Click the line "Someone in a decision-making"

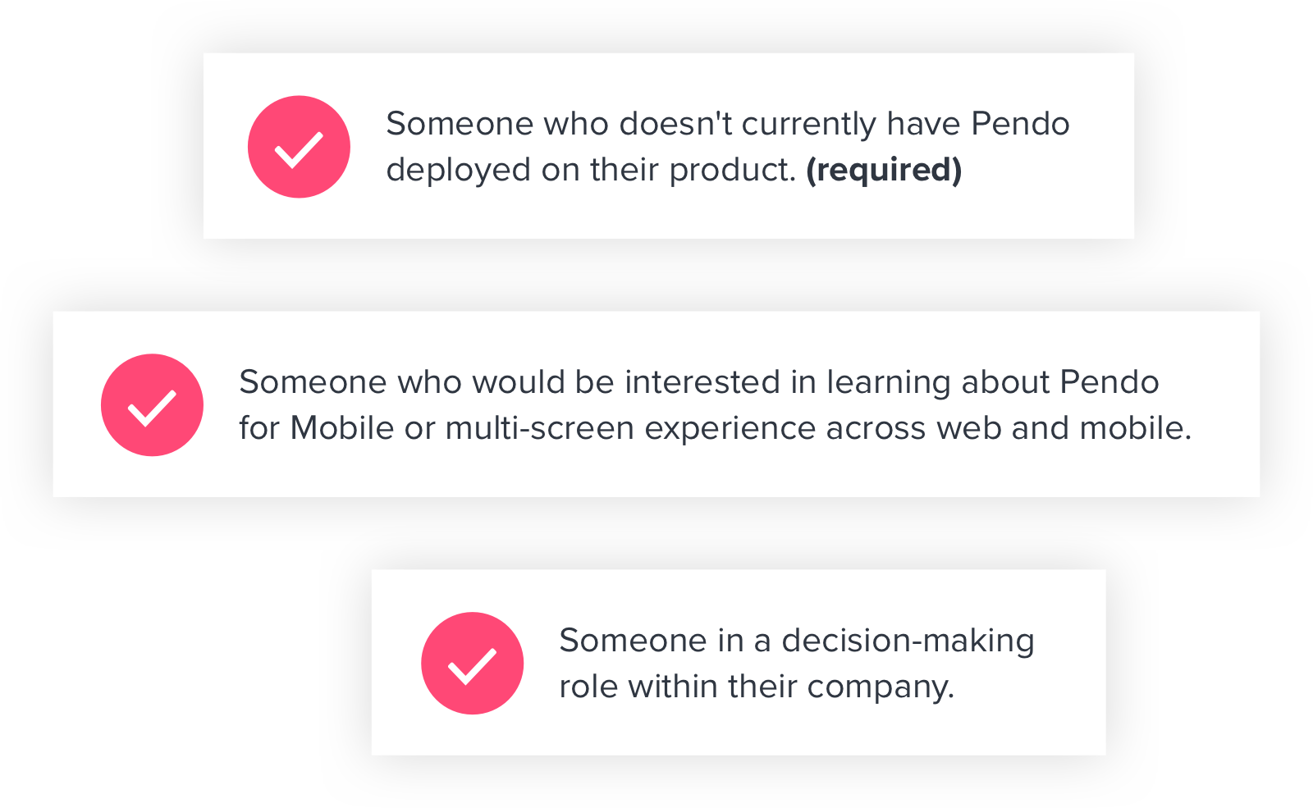click(797, 640)
